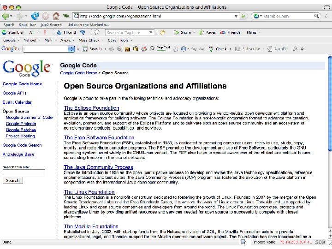Image resolution: width=332 pixels, height=249 pixels.
Task: Reload the page with the blue icon
Action: pos(35,16)
